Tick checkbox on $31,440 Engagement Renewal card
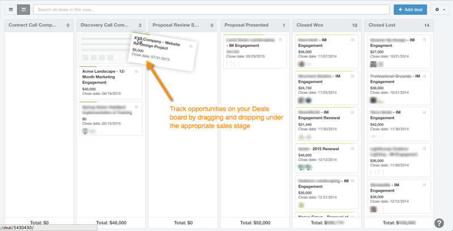This screenshot has height=231, width=453. (352, 112)
